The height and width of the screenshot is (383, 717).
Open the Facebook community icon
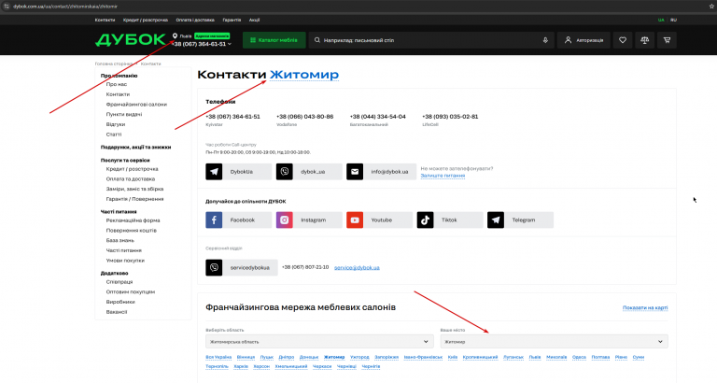point(214,220)
